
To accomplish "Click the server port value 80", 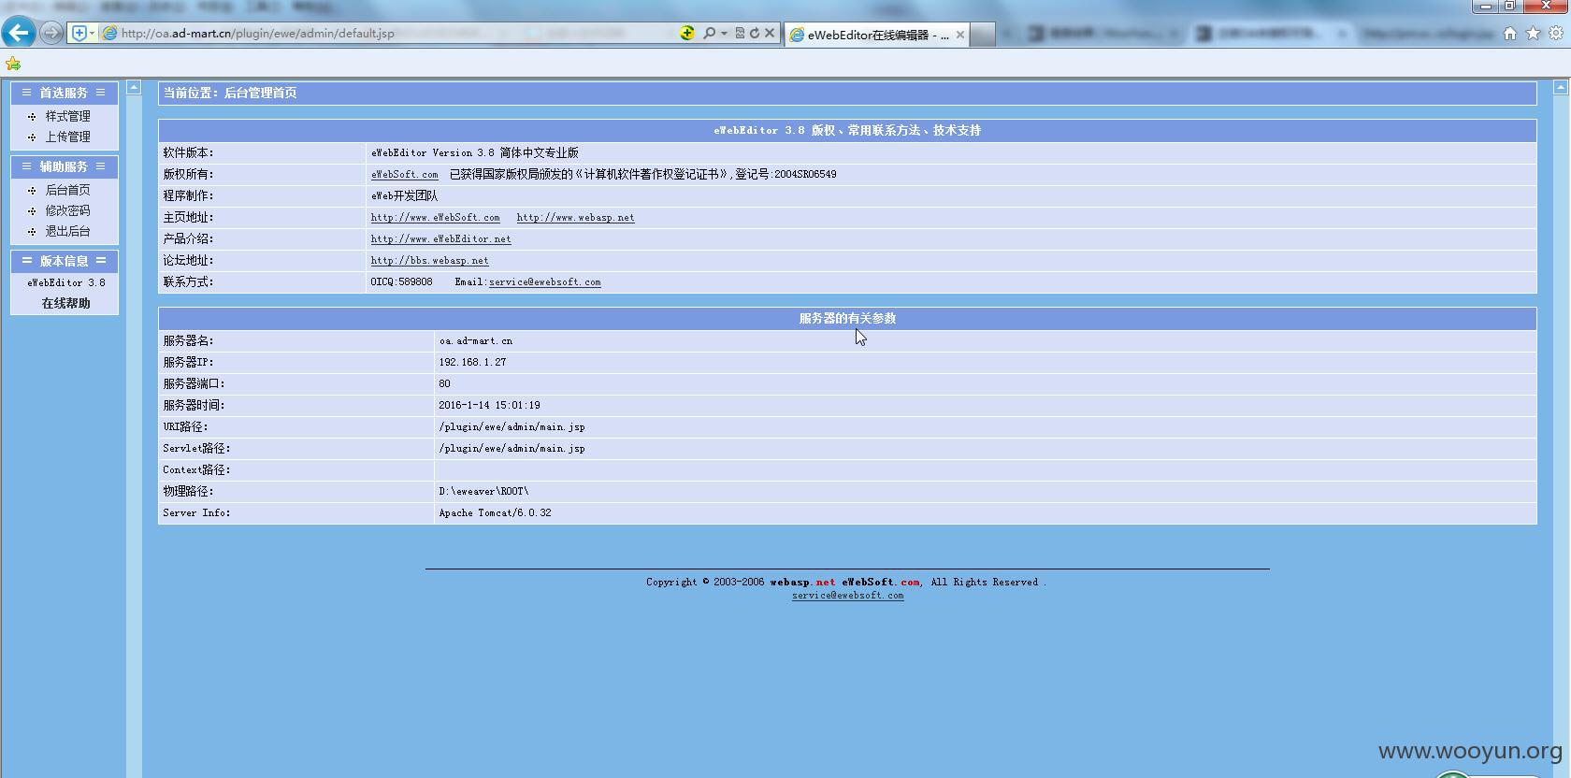I will [x=444, y=383].
